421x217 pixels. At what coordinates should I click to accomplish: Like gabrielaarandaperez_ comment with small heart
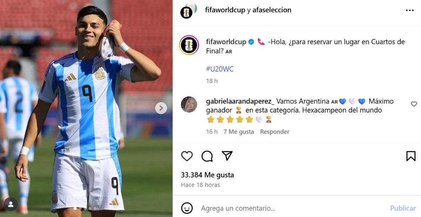tap(414, 104)
